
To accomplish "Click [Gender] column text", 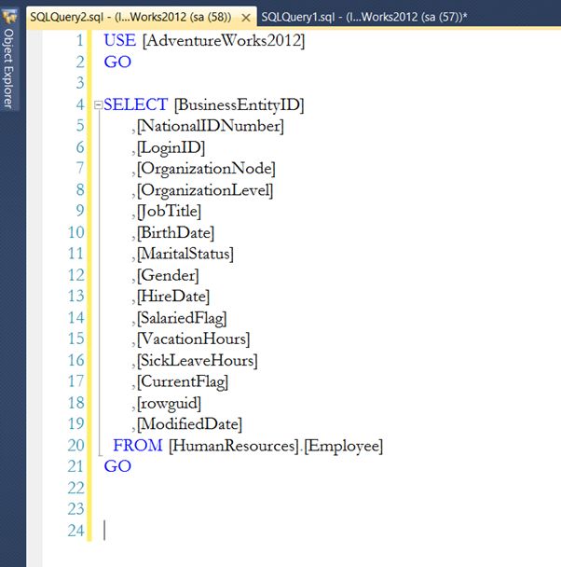I will [168, 275].
